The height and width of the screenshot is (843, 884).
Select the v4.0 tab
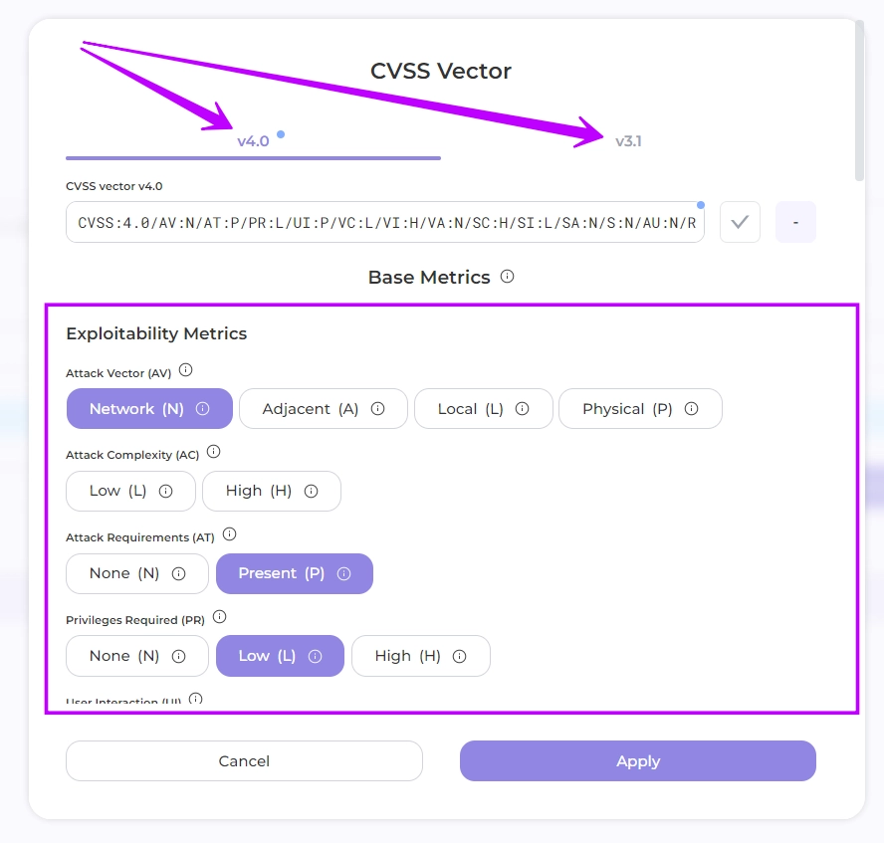(x=253, y=141)
